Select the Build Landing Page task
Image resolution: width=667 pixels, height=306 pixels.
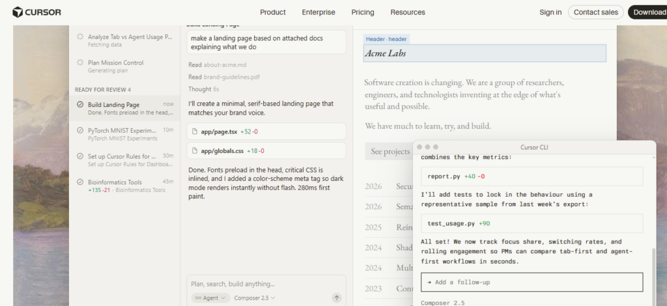click(x=124, y=108)
